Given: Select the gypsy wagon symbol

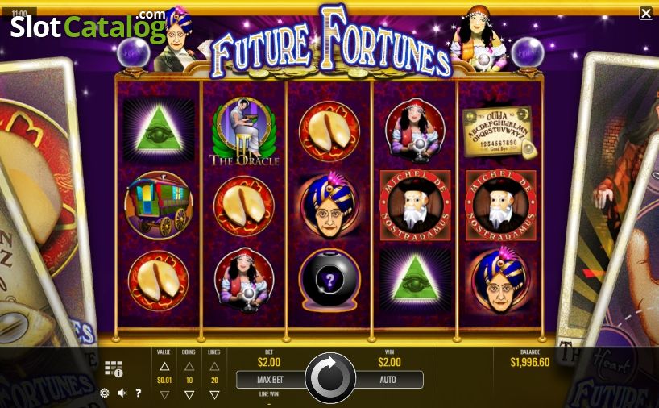Looking at the screenshot, I should click(x=159, y=206).
